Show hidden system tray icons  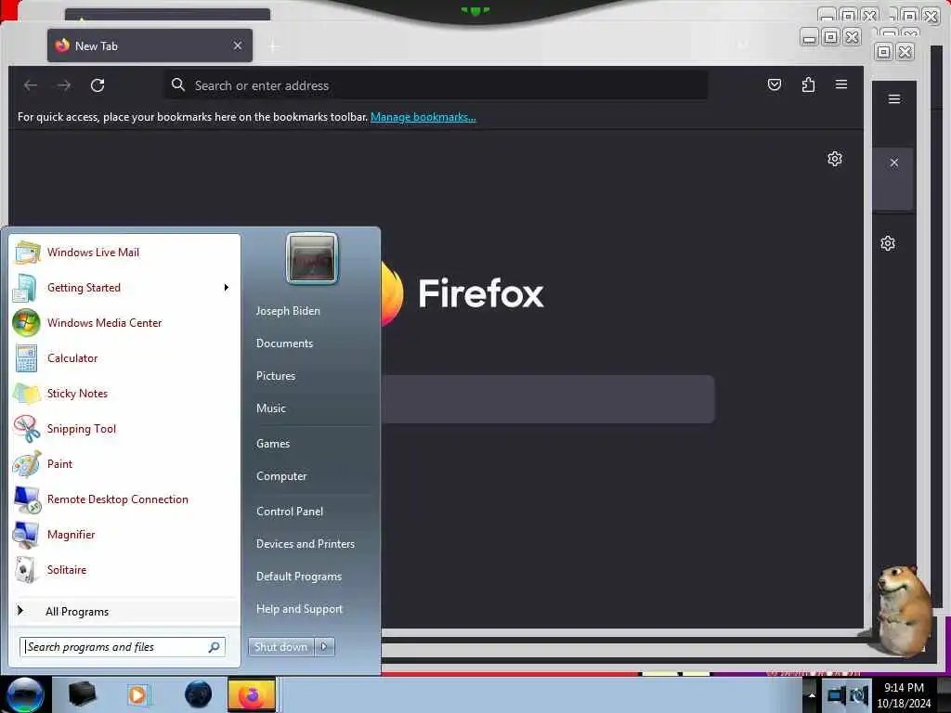tap(812, 695)
